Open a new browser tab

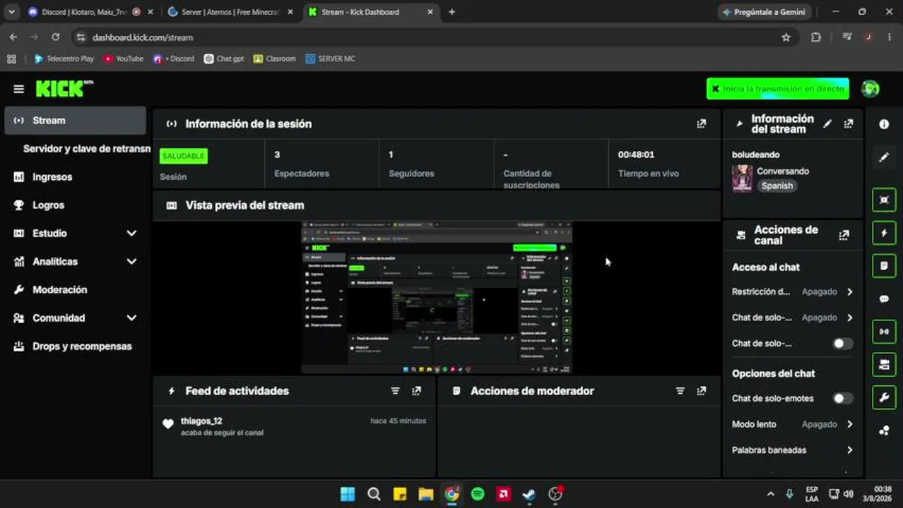451,12
